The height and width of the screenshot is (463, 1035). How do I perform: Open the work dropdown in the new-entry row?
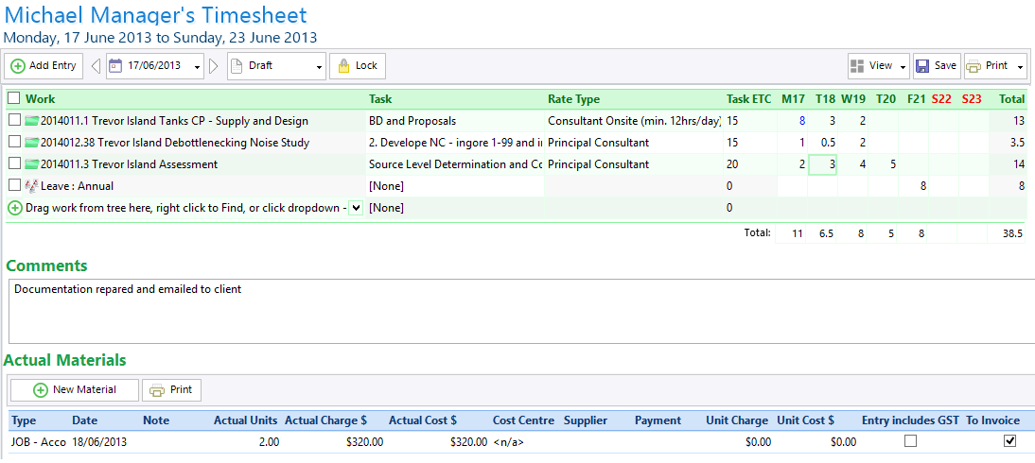(357, 208)
